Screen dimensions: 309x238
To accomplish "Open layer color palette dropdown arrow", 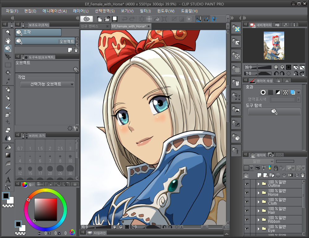I will [252, 168].
